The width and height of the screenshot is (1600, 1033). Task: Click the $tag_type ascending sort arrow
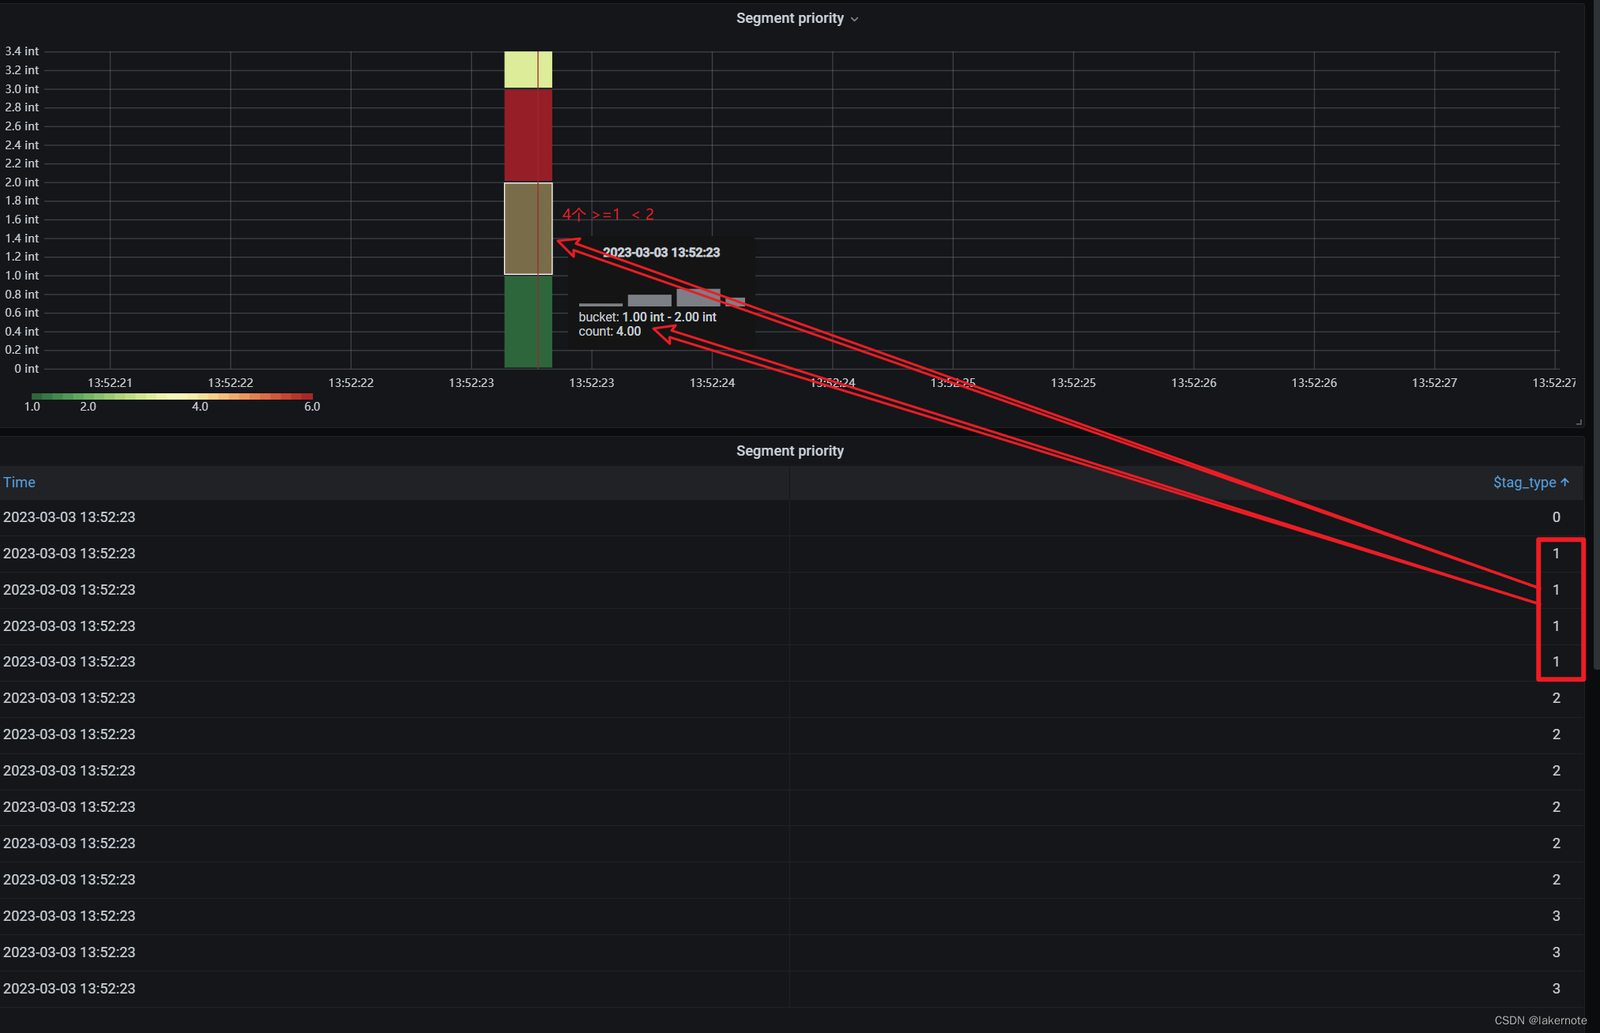coord(1565,483)
